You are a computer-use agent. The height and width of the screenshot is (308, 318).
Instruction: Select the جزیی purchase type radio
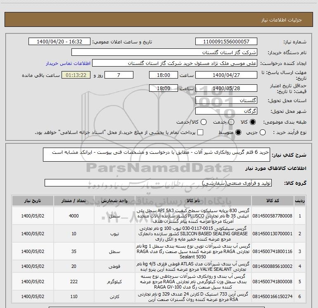tap(263, 132)
